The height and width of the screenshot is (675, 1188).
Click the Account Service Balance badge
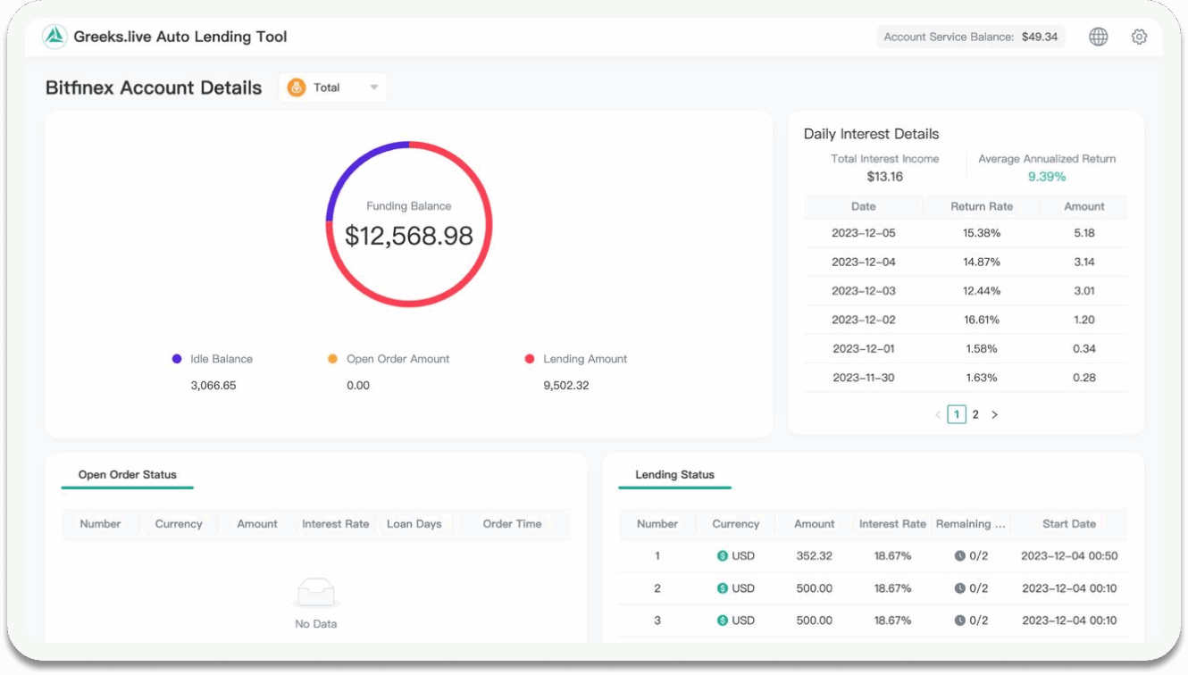tap(970, 37)
